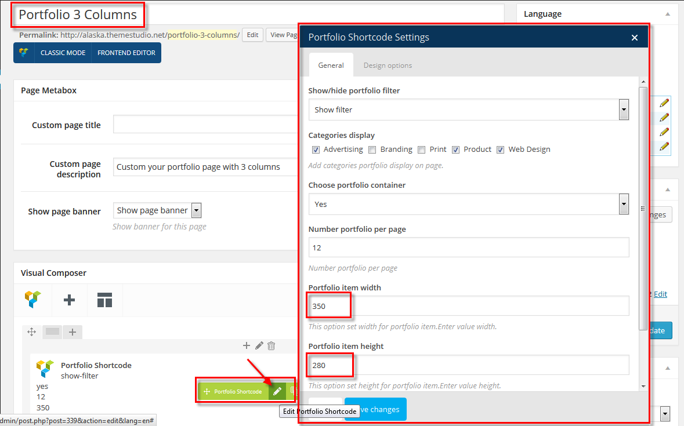
Task: Collapse the Language panel arrow
Action: 667,14
